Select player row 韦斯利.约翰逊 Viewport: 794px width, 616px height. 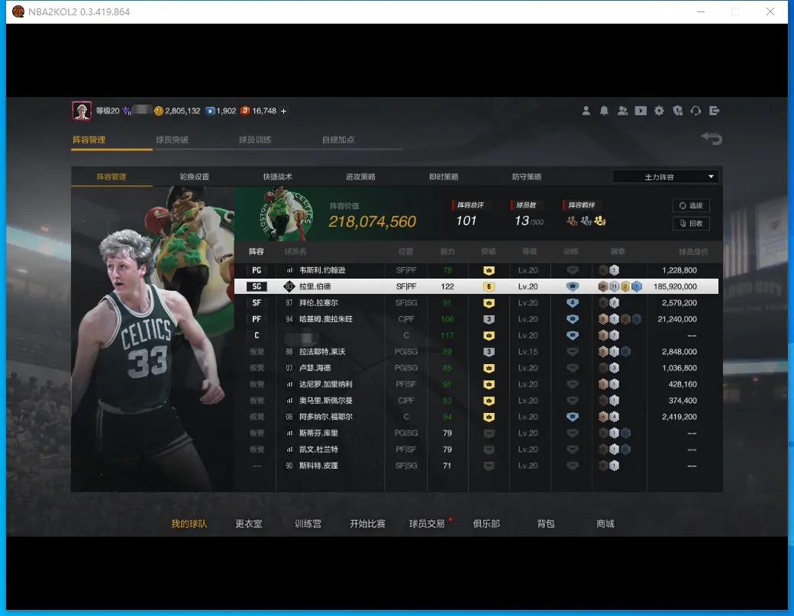pyautogui.click(x=476, y=270)
